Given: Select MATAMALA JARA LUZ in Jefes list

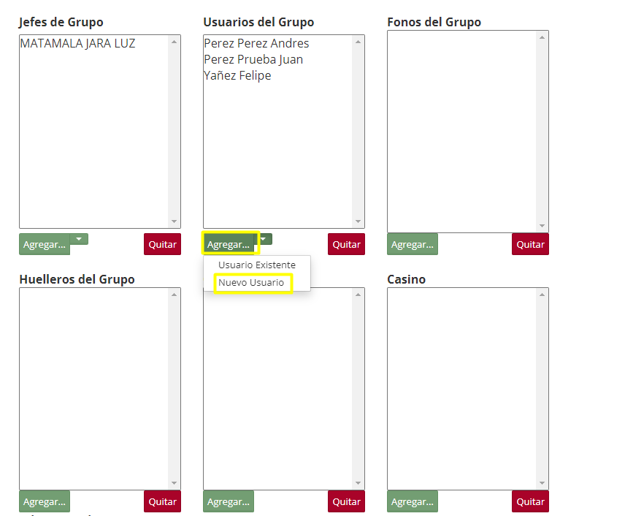Looking at the screenshot, I should [77, 44].
